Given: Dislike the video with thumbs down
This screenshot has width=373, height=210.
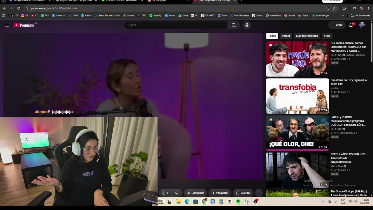Looking at the screenshot, I should point(177,193).
